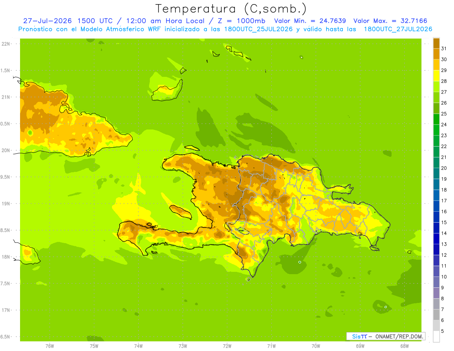Screen dimensions: 454x351
Task: Click the '70W' longitude label
Action: tap(316, 346)
